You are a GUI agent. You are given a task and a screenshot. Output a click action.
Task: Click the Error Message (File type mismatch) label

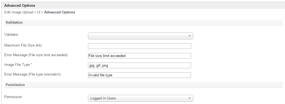32,74
